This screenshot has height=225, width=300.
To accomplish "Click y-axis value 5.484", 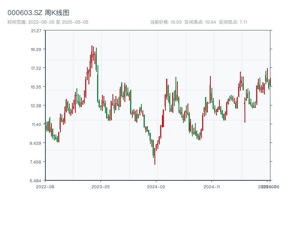I will pos(35,181).
